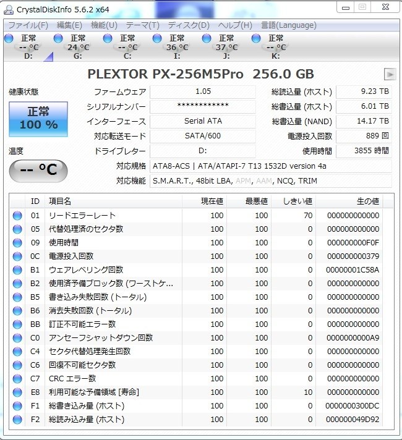
Task: Click the ID column header
Action: 35,201
